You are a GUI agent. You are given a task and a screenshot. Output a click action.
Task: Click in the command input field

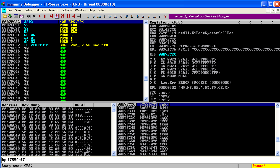click(140, 160)
